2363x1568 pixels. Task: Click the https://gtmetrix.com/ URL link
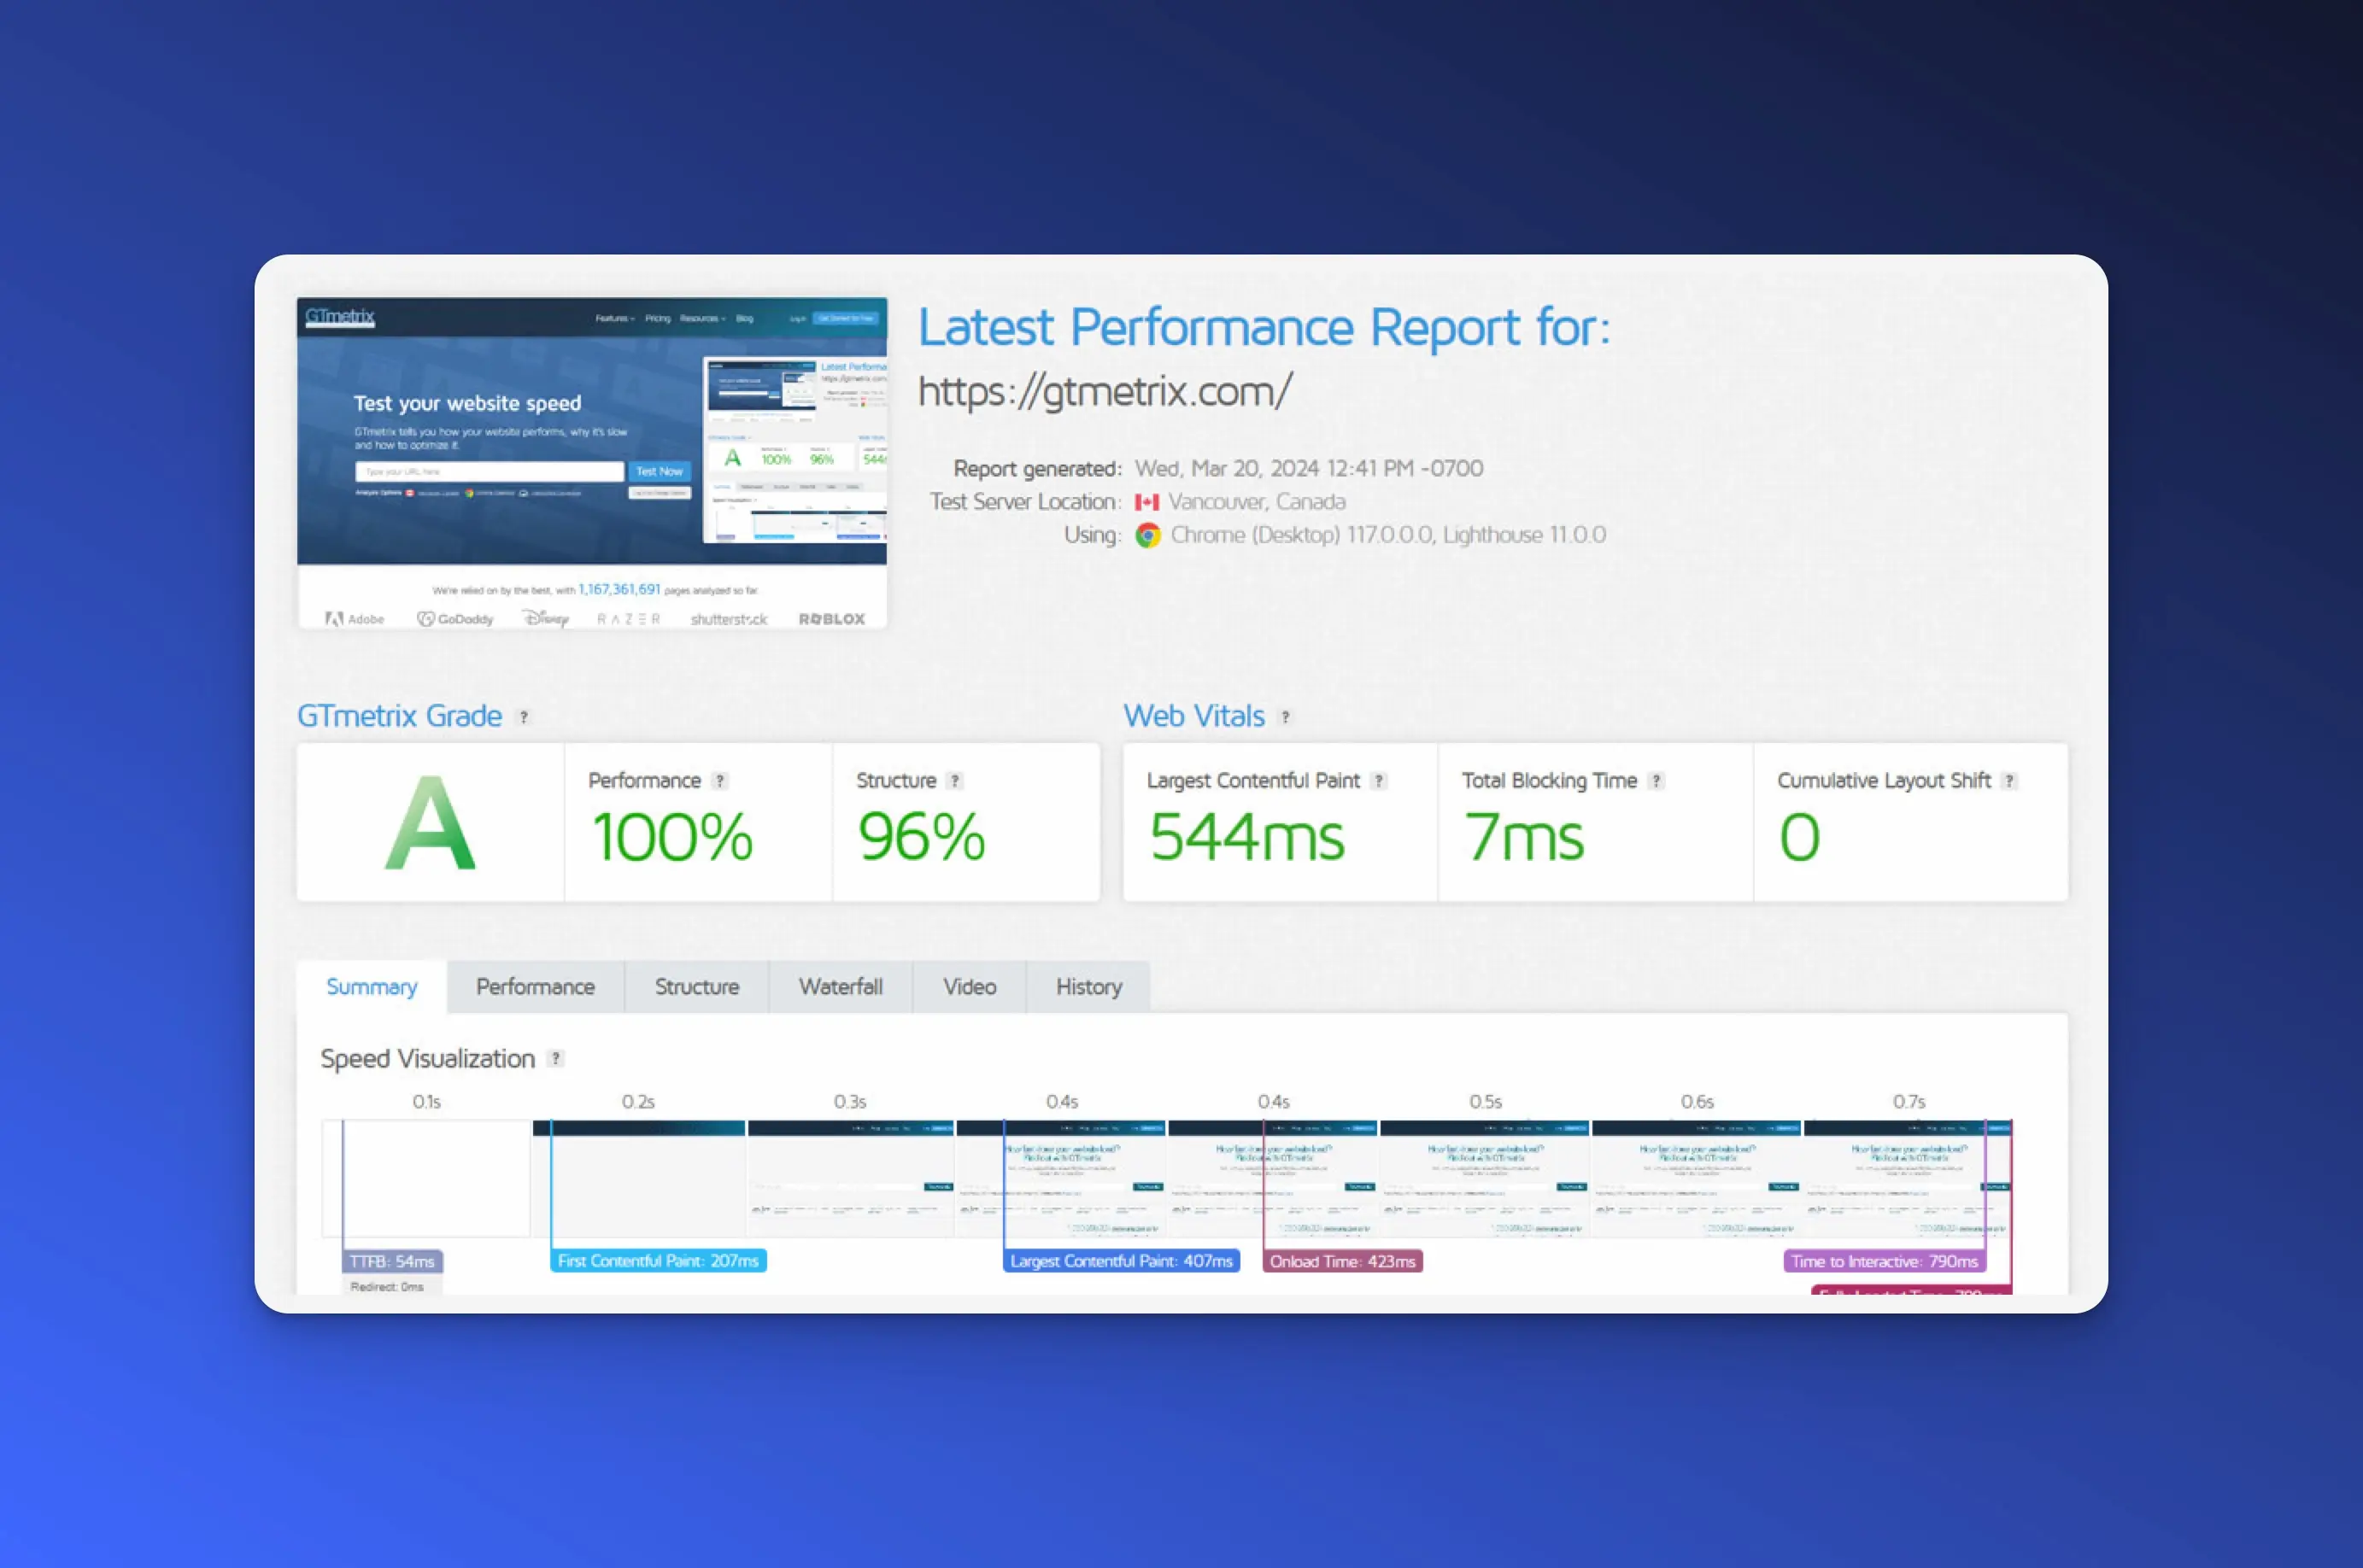click(x=1105, y=391)
